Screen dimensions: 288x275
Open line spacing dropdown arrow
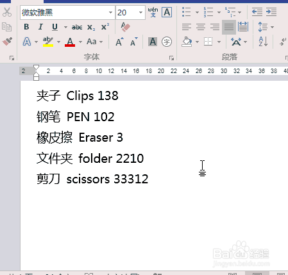click(x=272, y=27)
